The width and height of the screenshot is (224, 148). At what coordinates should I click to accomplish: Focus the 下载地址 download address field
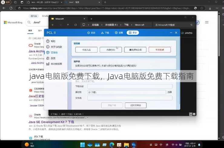tap(130, 86)
